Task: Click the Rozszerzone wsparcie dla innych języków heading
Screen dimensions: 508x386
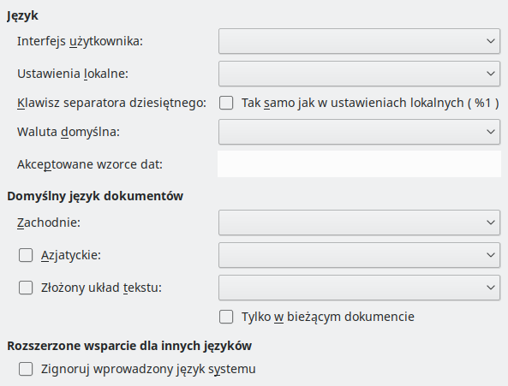Action: [x=129, y=346]
